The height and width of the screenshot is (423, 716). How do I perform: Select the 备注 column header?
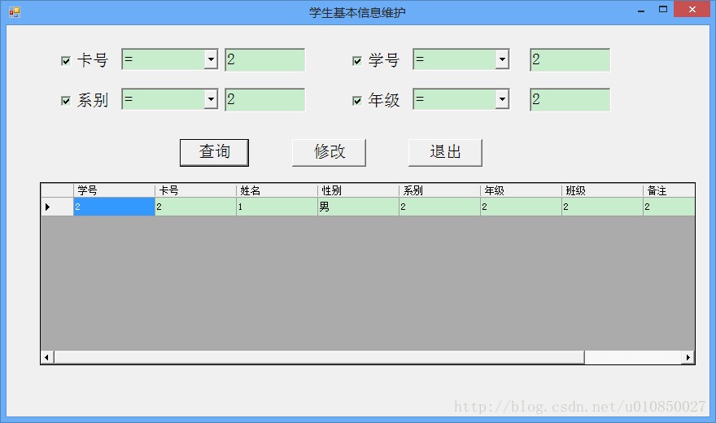[669, 190]
